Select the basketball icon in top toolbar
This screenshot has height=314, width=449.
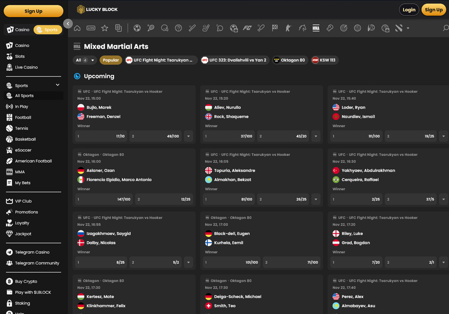pyautogui.click(x=178, y=28)
